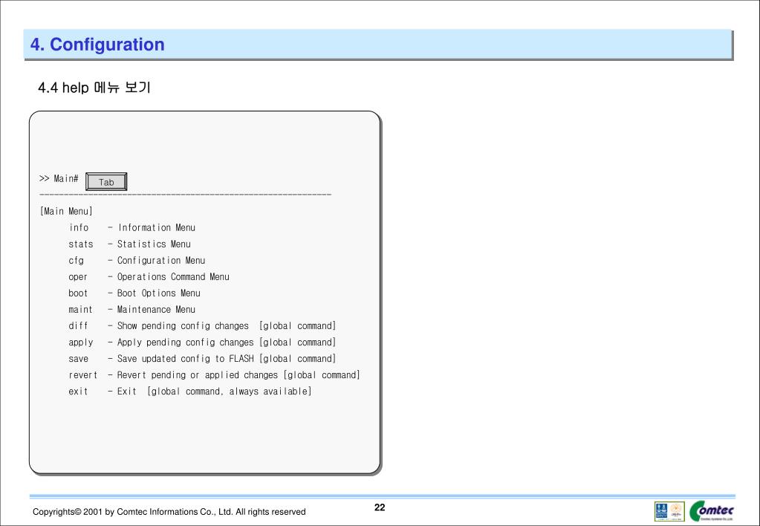This screenshot has height=526, width=760.
Task: Select the "exit" command text
Action: point(77,392)
